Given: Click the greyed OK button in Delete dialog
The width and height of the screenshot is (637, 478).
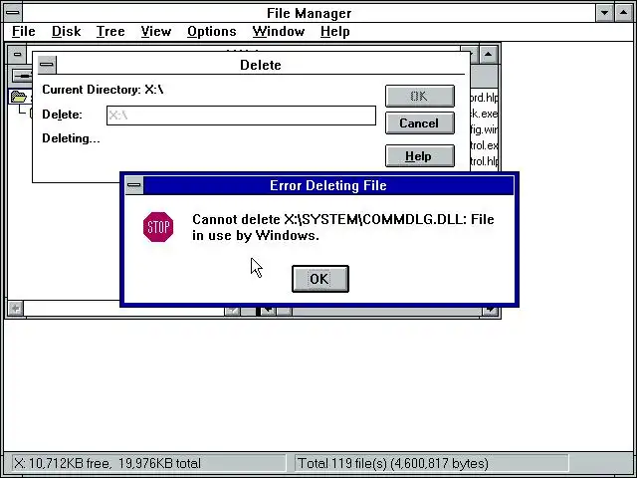Looking at the screenshot, I should click(x=419, y=96).
